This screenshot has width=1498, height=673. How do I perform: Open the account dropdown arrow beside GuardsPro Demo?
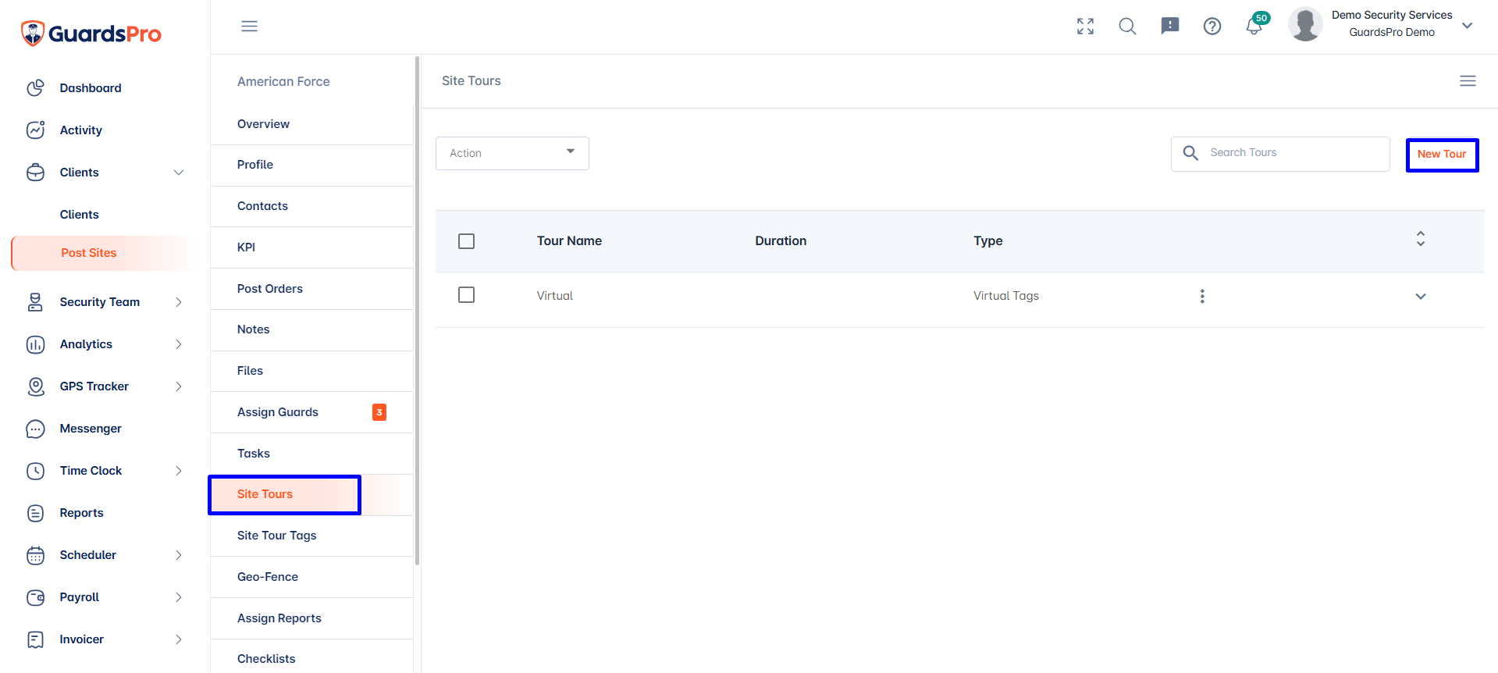point(1468,25)
